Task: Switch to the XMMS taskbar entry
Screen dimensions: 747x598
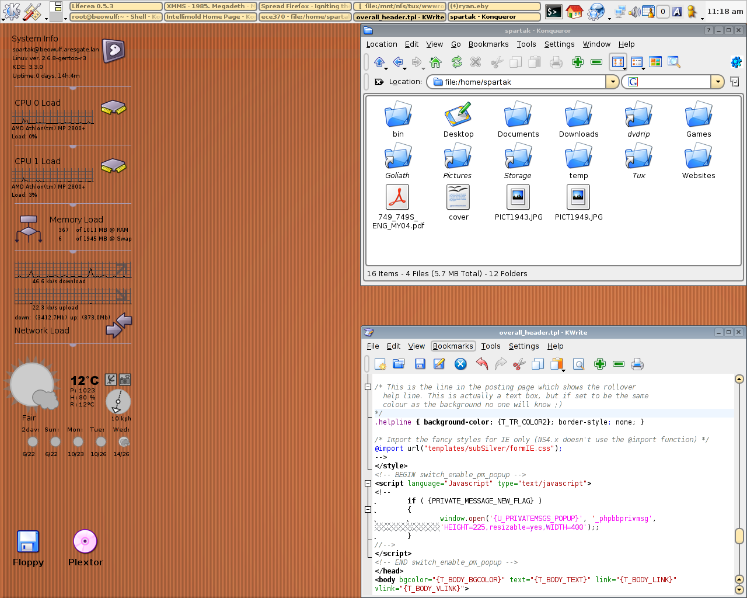Action: coord(210,6)
